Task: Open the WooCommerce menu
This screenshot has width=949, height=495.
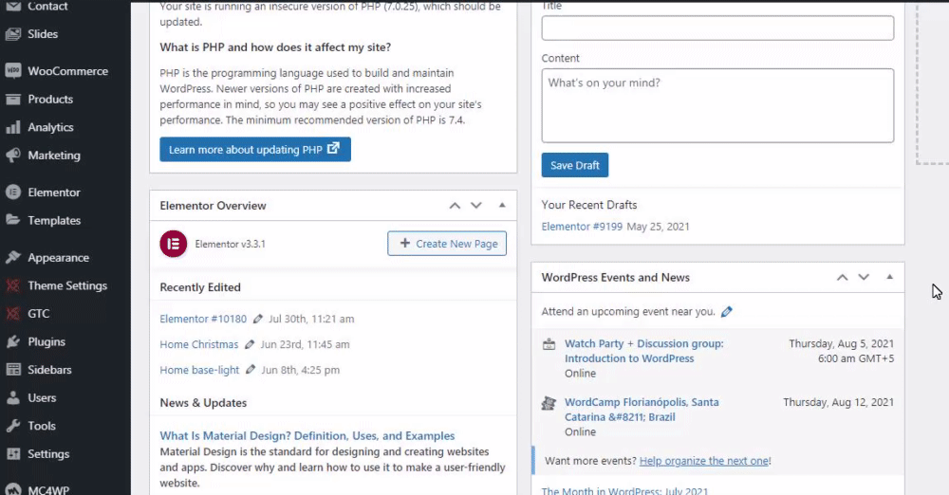Action: tap(65, 71)
